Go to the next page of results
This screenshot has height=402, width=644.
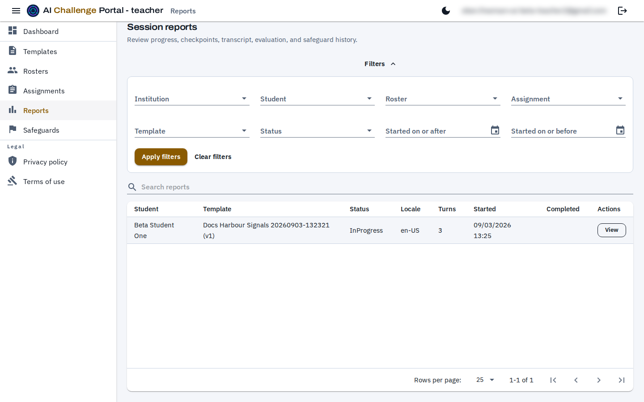point(599,380)
